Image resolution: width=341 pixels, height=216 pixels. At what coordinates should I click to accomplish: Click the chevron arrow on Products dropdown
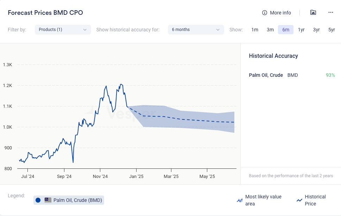85,30
